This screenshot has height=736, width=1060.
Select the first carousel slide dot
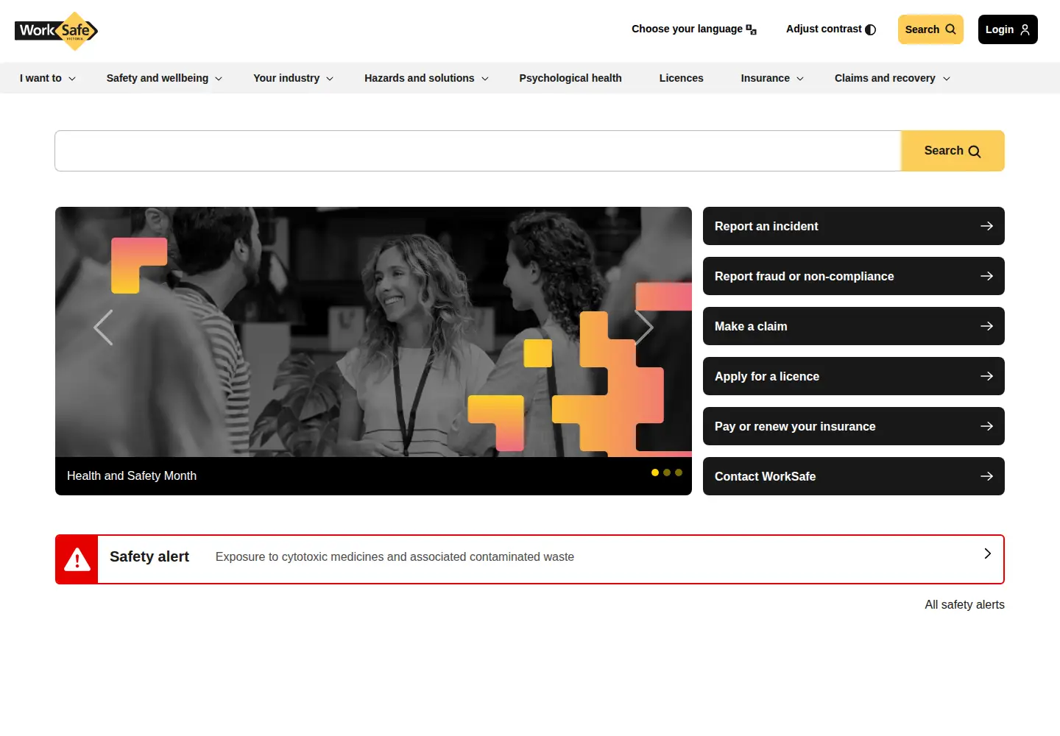coord(655,473)
